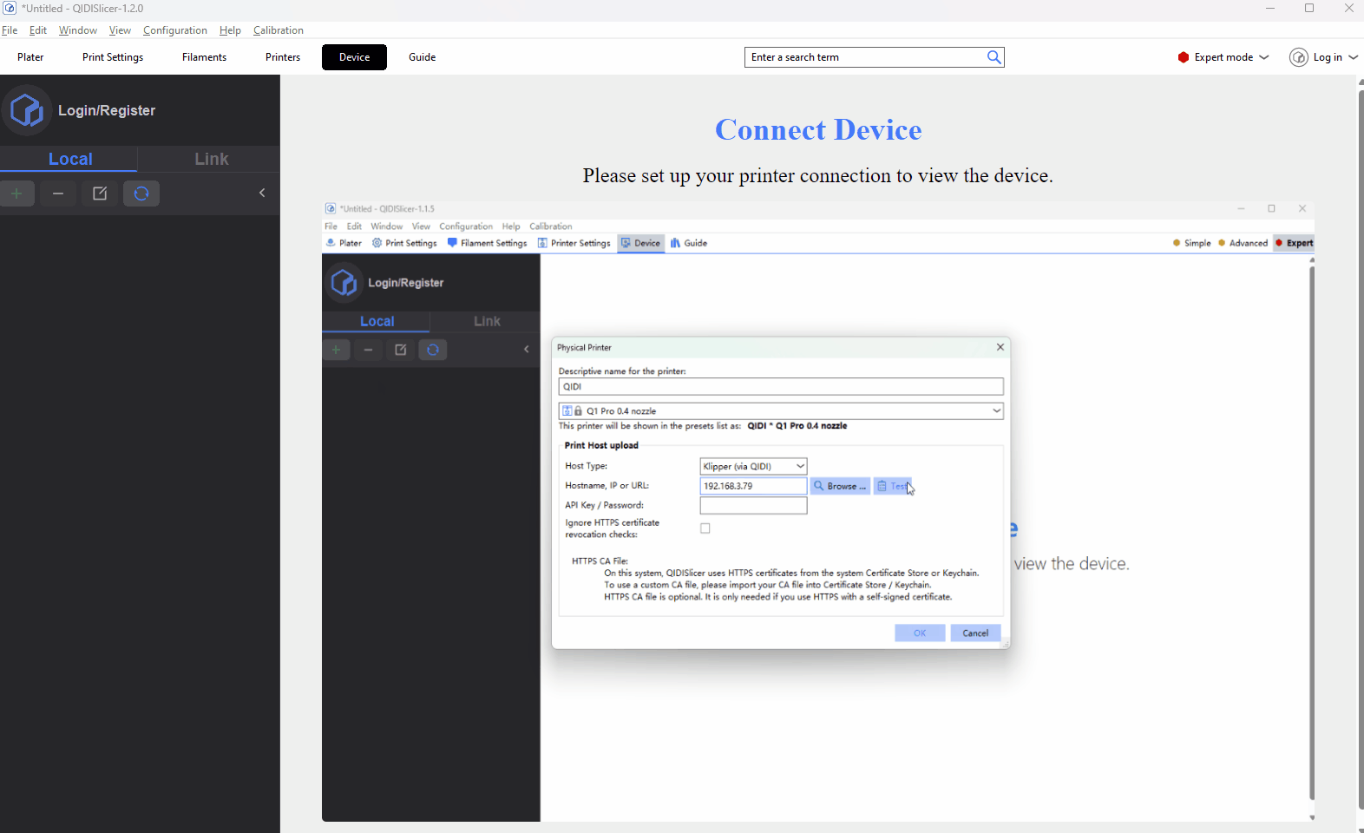Click the edit printer pencil icon
Image resolution: width=1364 pixels, height=833 pixels.
point(100,193)
